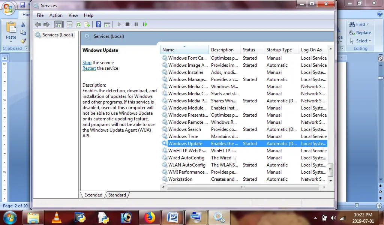The height and width of the screenshot is (225, 384).
Task: Open VLC media player from the taskbar
Action: click(57, 217)
